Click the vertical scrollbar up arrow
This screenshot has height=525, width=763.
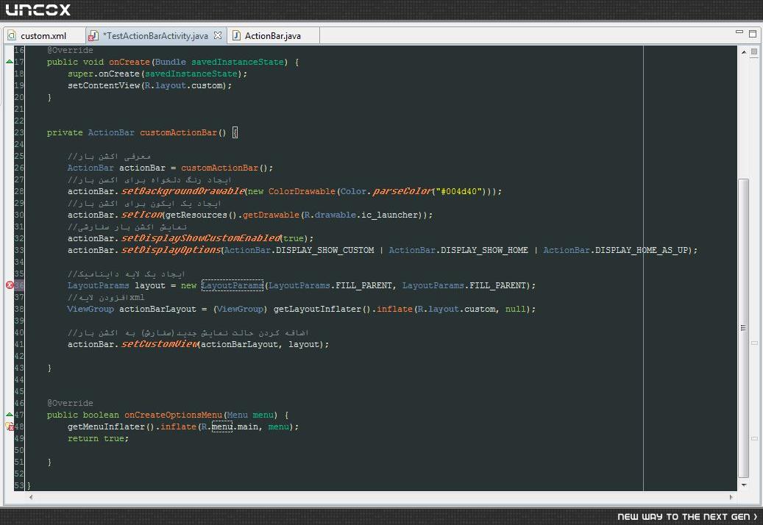(x=744, y=51)
